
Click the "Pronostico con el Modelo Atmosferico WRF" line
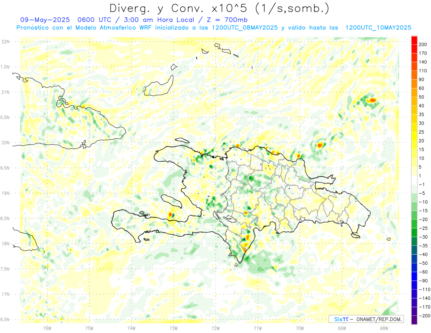click(84, 28)
